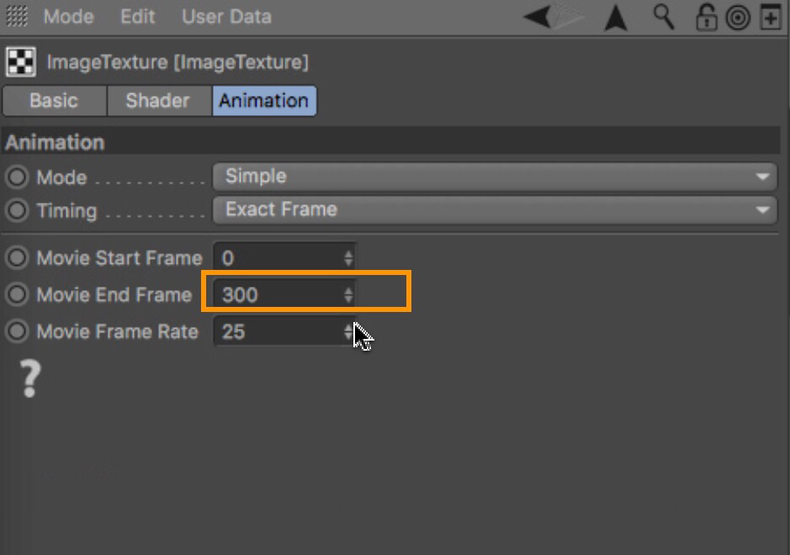The width and height of the screenshot is (790, 555).
Task: Open the User Data menu
Action: coord(226,17)
